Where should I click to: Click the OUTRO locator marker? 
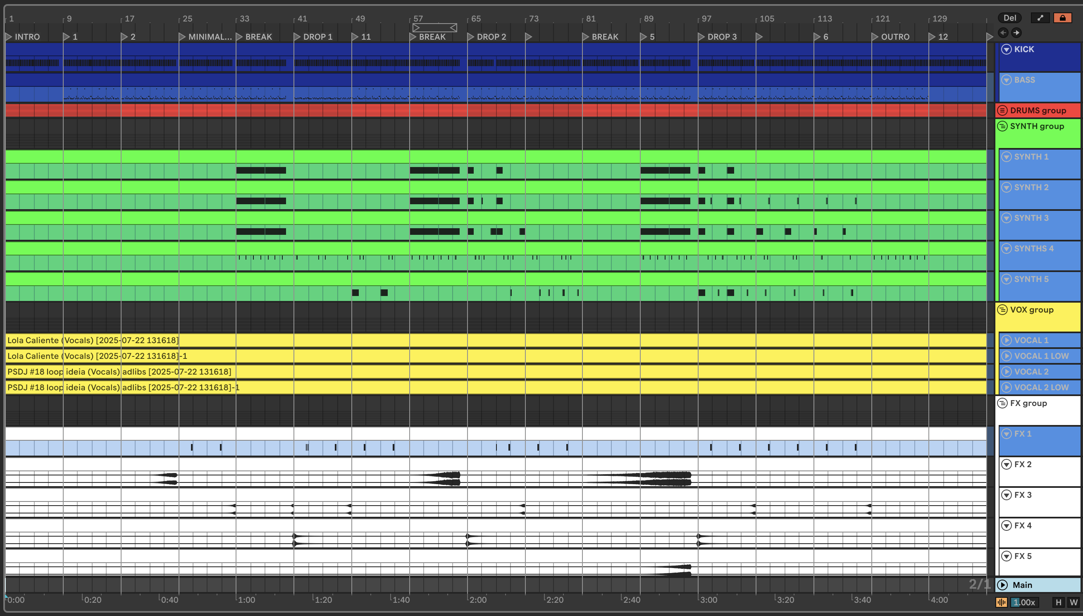[x=891, y=37]
